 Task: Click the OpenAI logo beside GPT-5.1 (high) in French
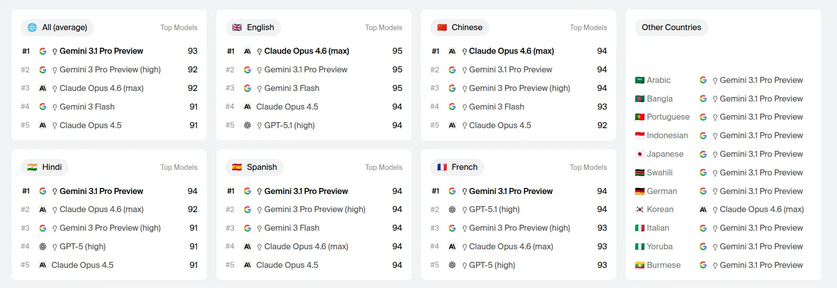[452, 209]
